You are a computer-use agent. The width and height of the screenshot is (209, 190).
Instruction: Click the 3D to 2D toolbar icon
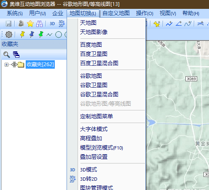point(62,24)
